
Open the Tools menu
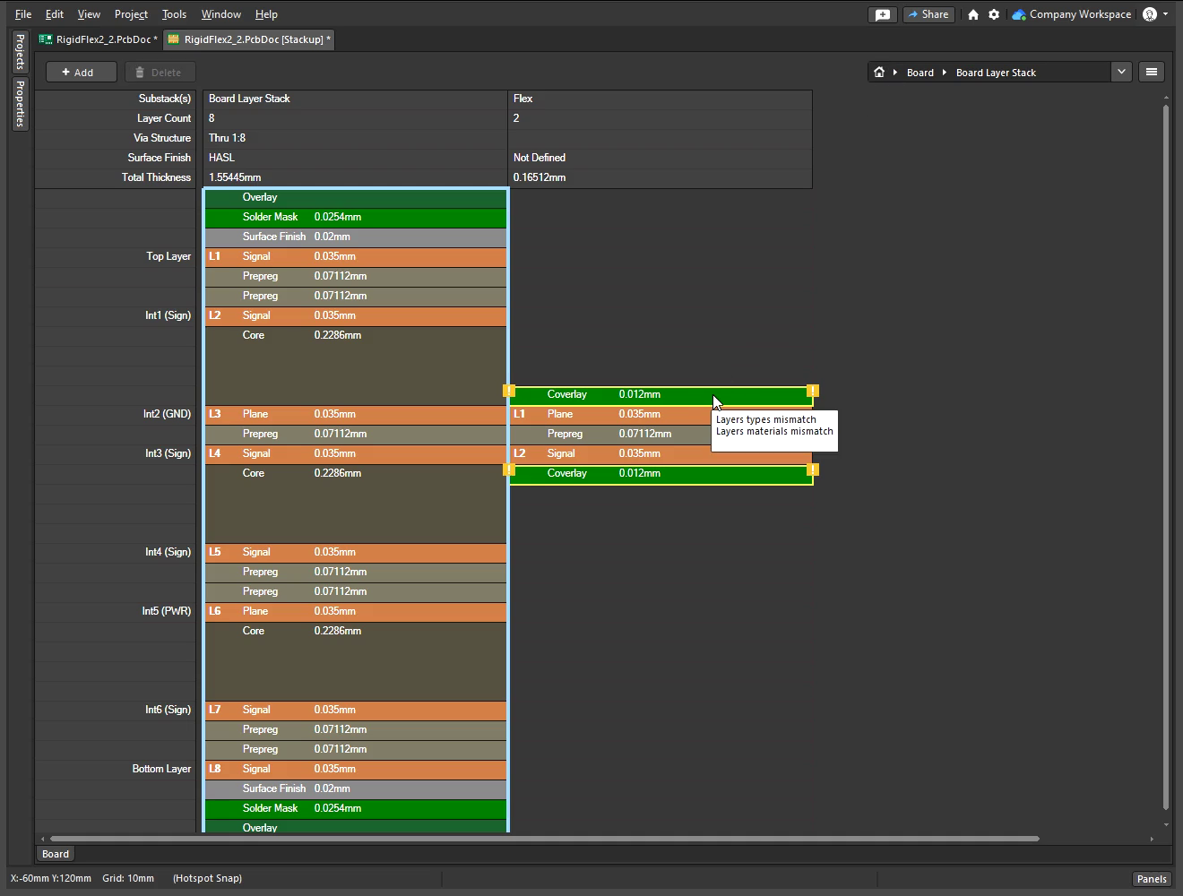click(x=173, y=13)
